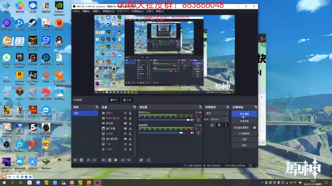The width and height of the screenshot is (332, 186).
Task: Click the 退出 exit button
Action: 244,145
